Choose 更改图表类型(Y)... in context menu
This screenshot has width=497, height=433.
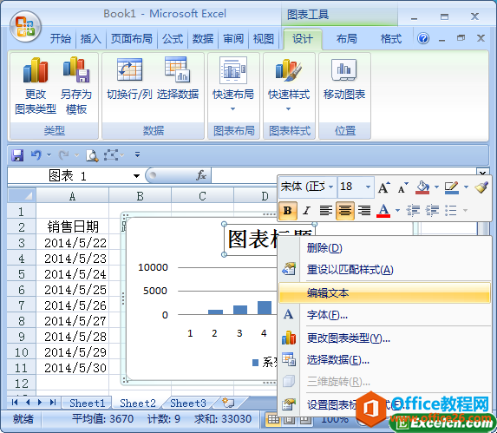[x=384, y=338]
